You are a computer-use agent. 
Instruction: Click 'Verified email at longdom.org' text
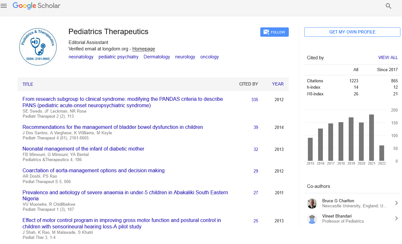tap(98, 49)
